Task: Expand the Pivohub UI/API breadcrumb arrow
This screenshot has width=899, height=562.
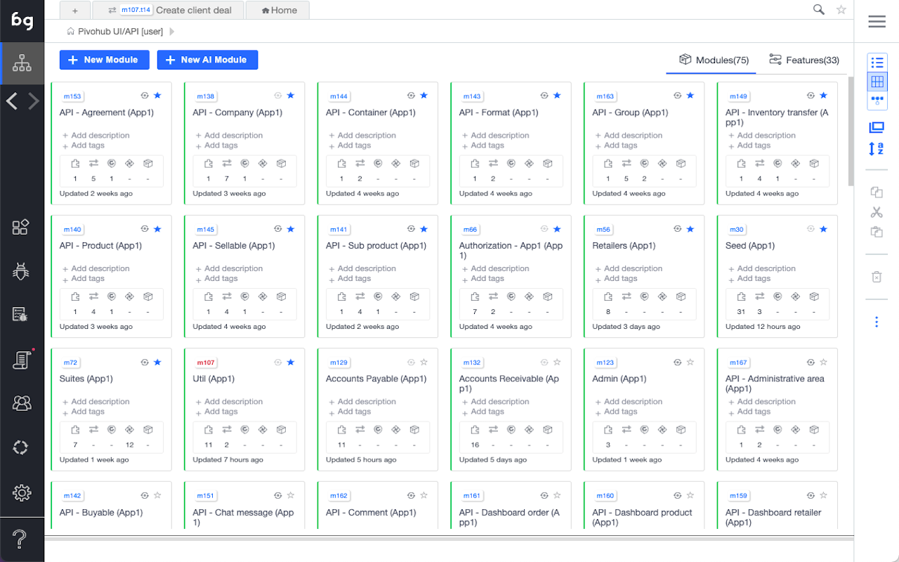Action: [172, 32]
